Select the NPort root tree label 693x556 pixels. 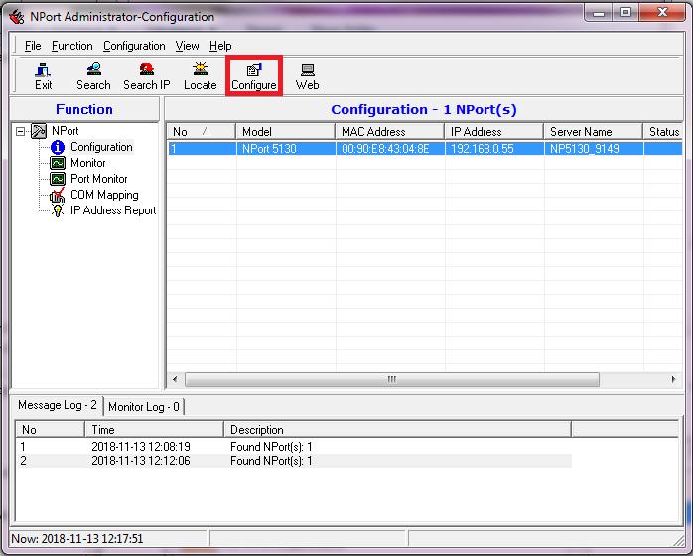point(65,131)
